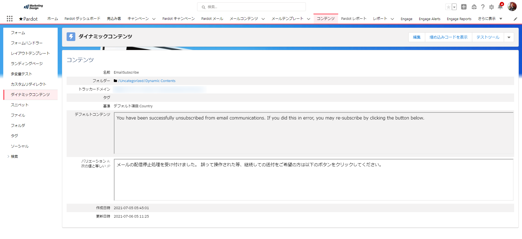The width and height of the screenshot is (522, 239).
Task: Open the さらに表示 menu
Action: click(x=490, y=19)
